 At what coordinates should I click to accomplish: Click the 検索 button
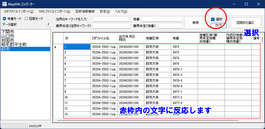(x=195, y=22)
